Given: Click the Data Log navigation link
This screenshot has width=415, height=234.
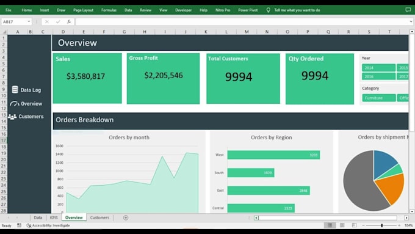Looking at the screenshot, I should click(31, 90).
